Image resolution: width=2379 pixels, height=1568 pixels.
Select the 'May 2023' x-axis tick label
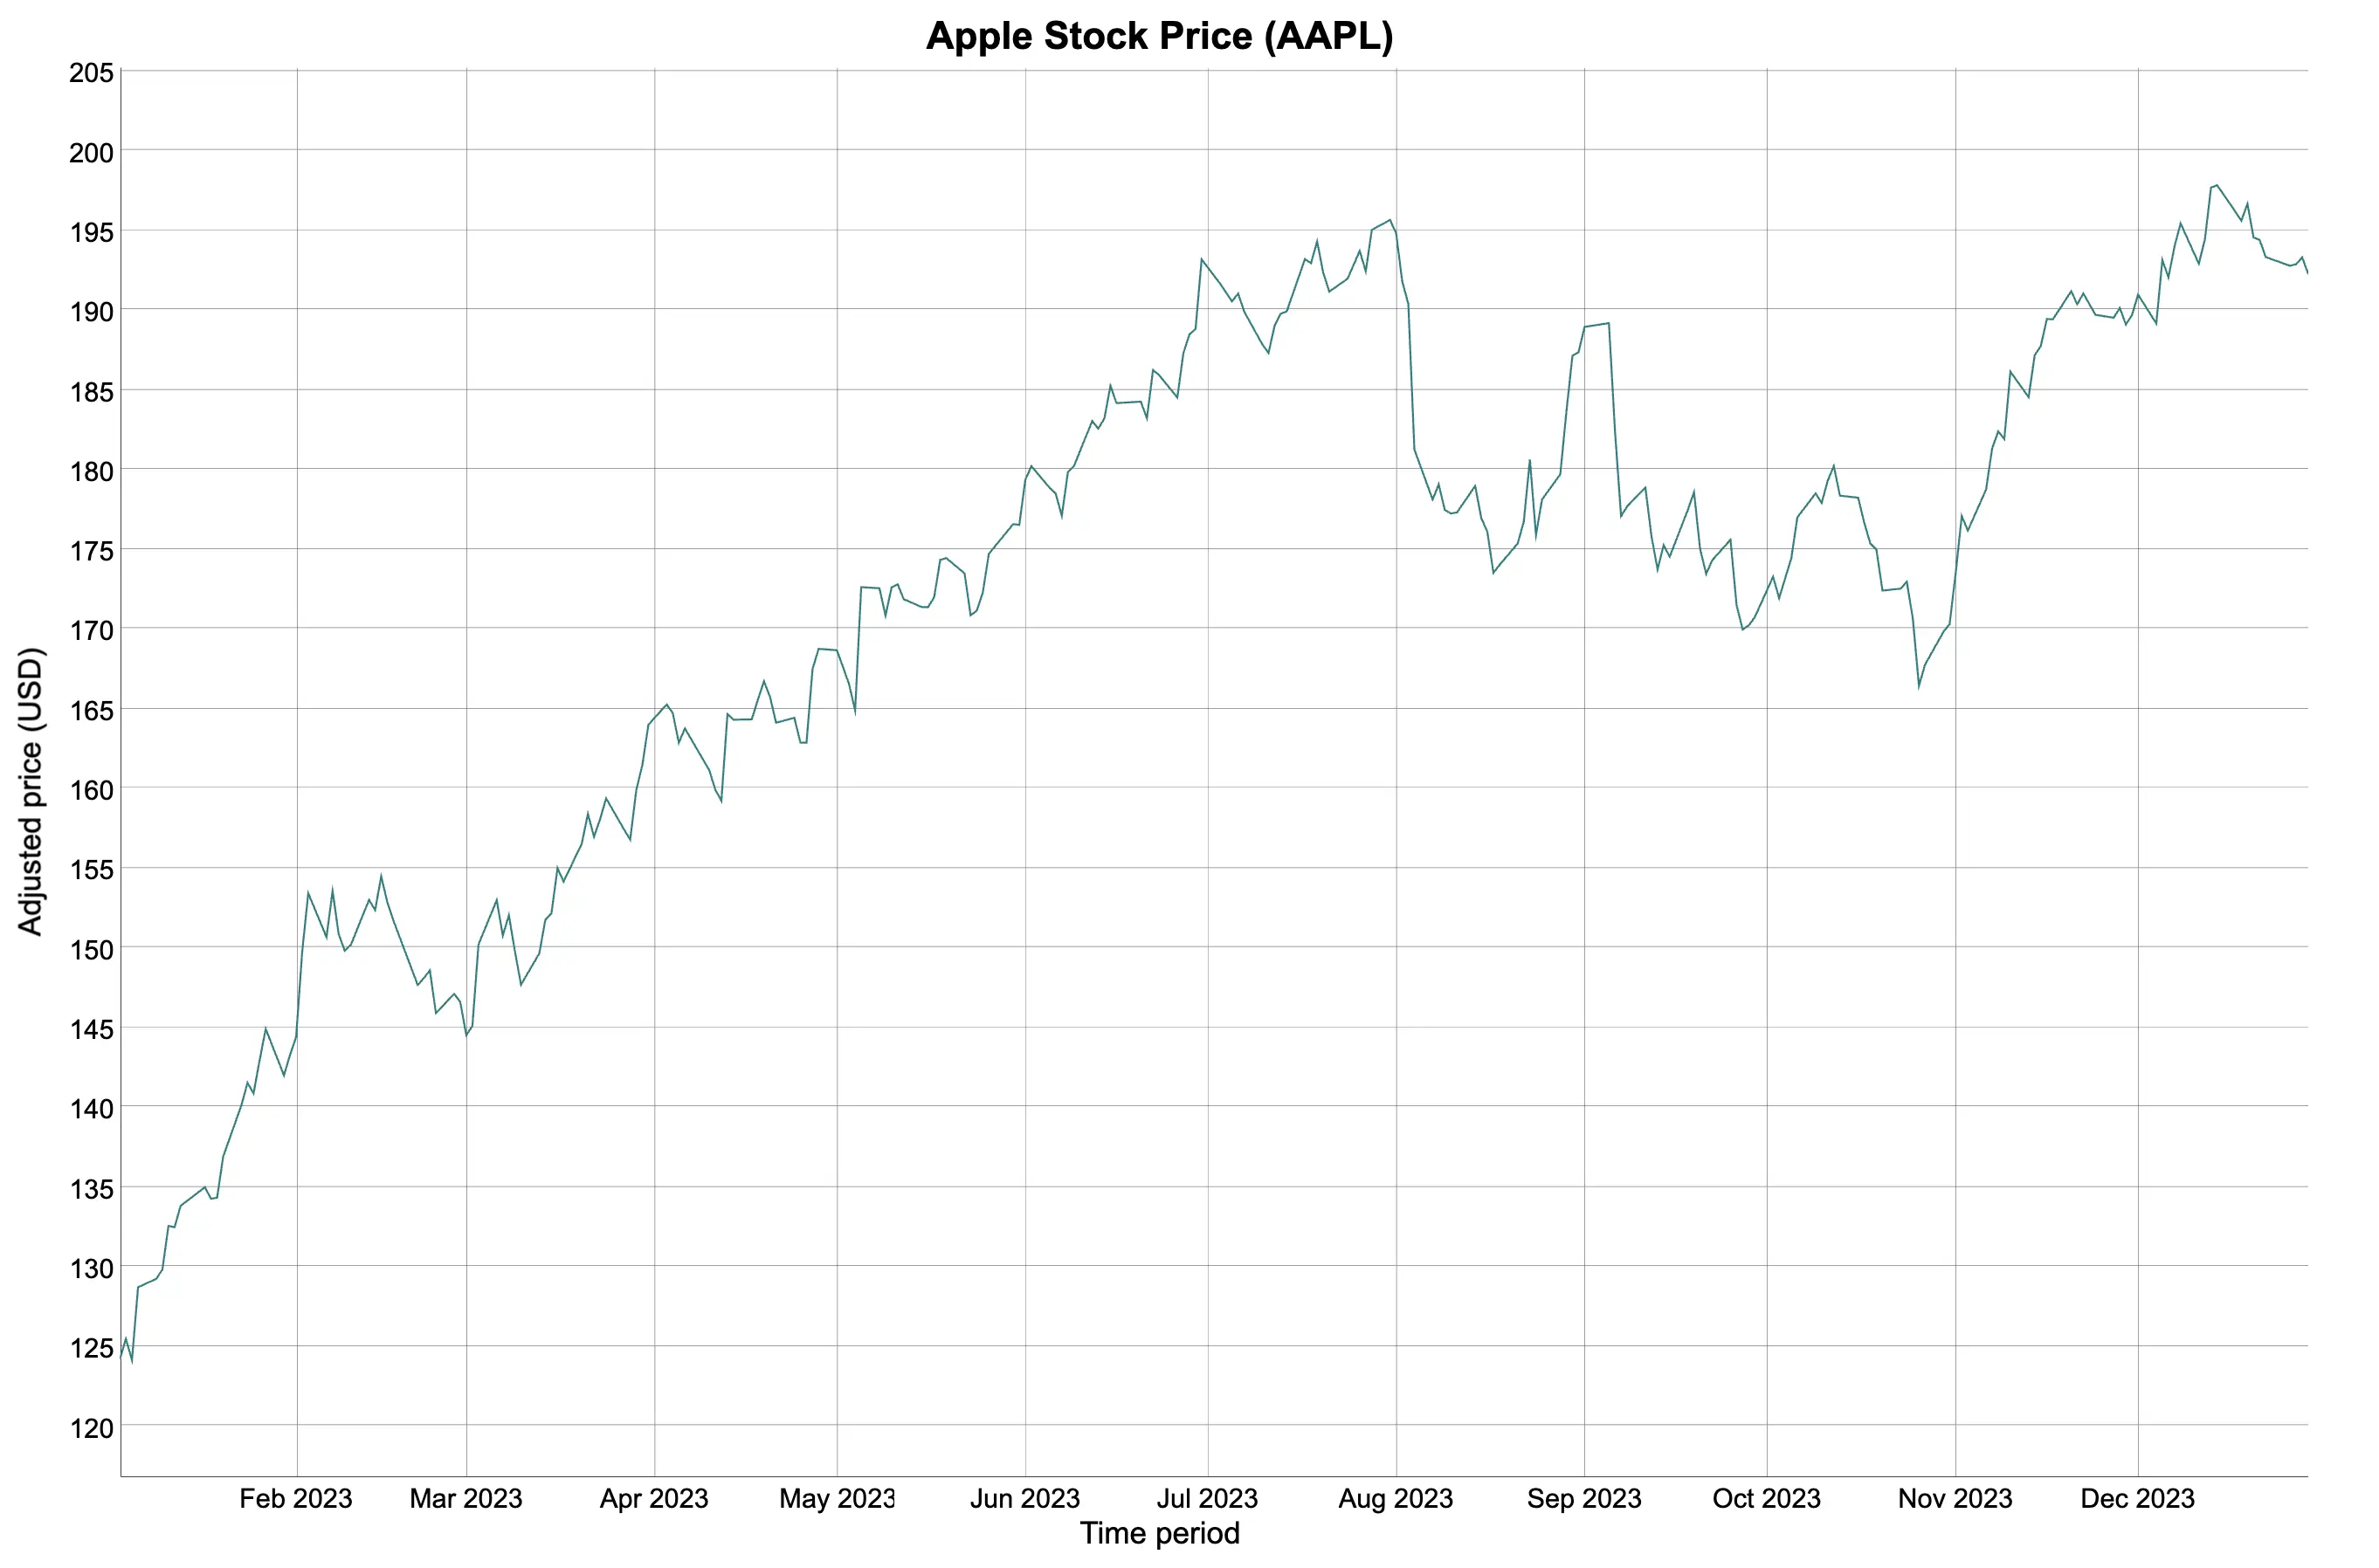tap(837, 1498)
